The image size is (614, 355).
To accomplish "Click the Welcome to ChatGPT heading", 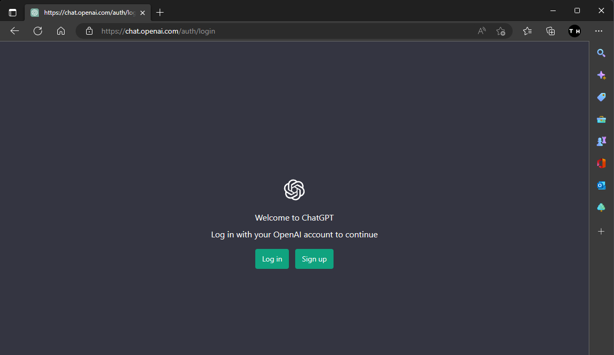I will [x=294, y=217].
